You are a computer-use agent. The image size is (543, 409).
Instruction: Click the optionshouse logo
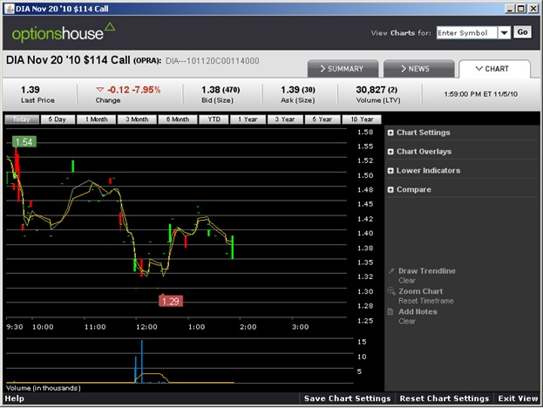[x=64, y=32]
